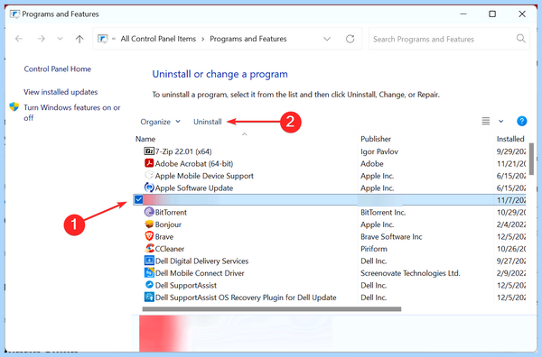Viewport: 542px width, 357px height.
Task: Click the Dell Digital Delivery Services icon
Action: (149, 261)
